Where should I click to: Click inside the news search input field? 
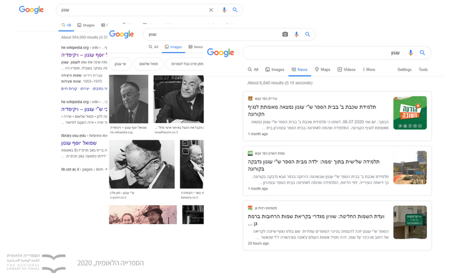pos(321,53)
